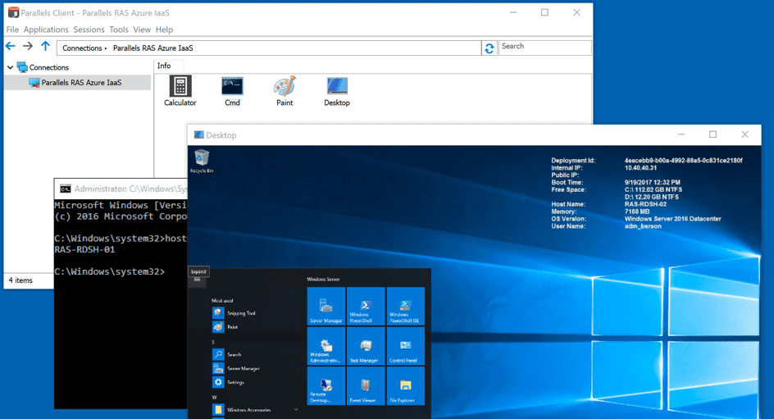Open the Task Manager tile
The image size is (774, 419).
pyautogui.click(x=366, y=345)
